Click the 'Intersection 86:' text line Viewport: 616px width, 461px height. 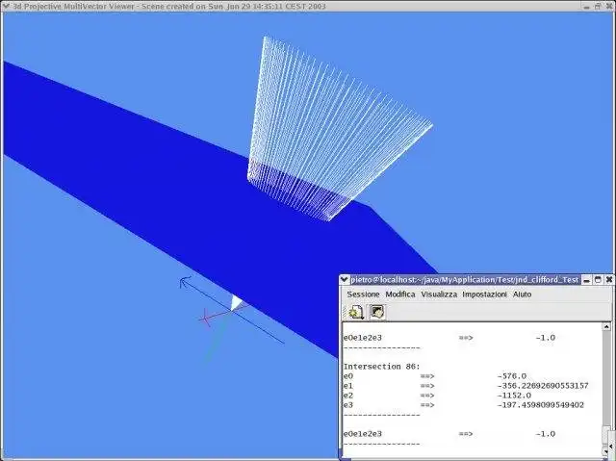coord(382,367)
